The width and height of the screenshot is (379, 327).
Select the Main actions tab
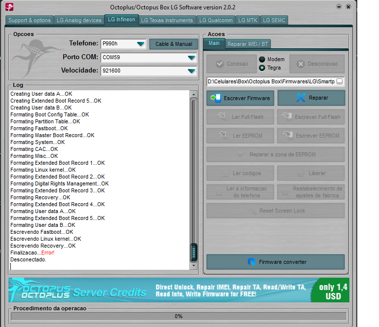coord(214,43)
